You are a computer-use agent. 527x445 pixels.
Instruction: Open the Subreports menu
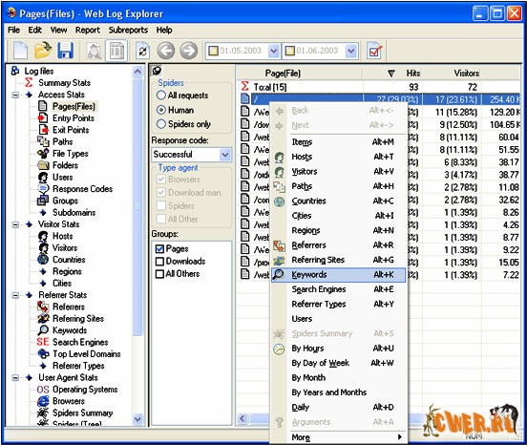pyautogui.click(x=128, y=30)
